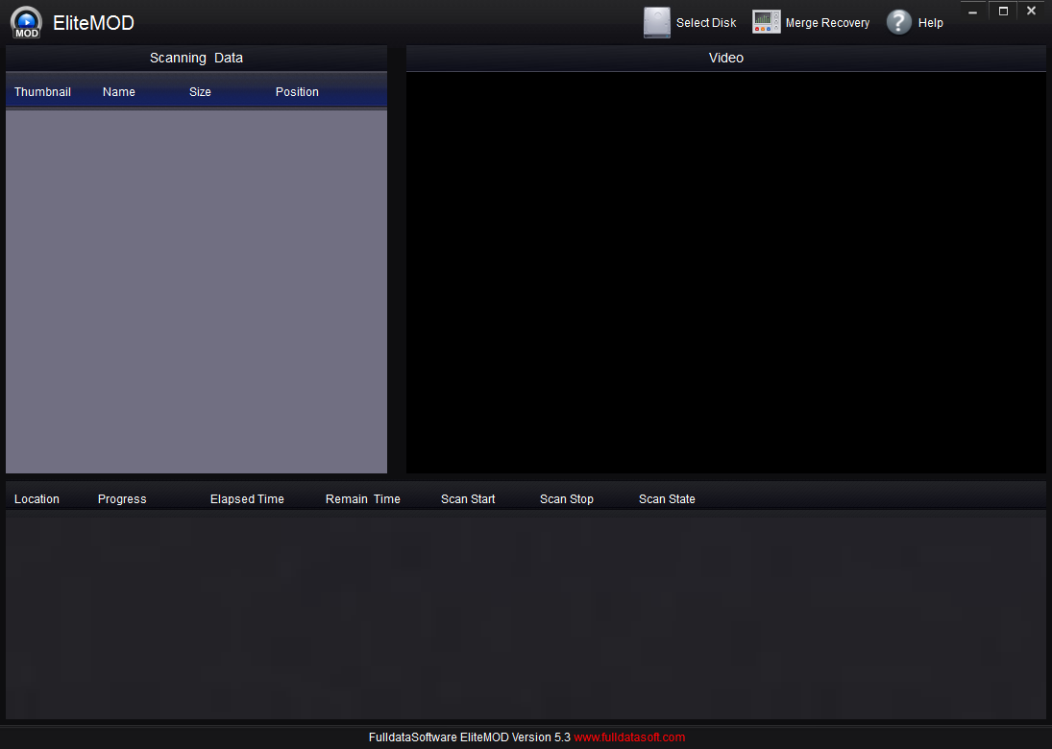Click the Elapsed Time column header
The height and width of the screenshot is (749, 1052).
pyautogui.click(x=247, y=499)
